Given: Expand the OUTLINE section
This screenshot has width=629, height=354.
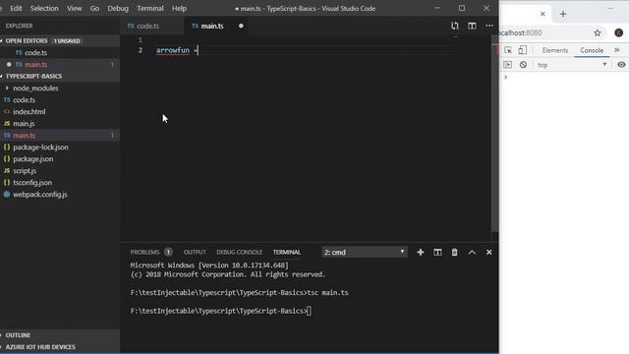Looking at the screenshot, I should (18, 335).
